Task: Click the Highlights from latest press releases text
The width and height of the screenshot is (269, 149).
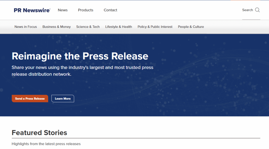Action: [46, 144]
